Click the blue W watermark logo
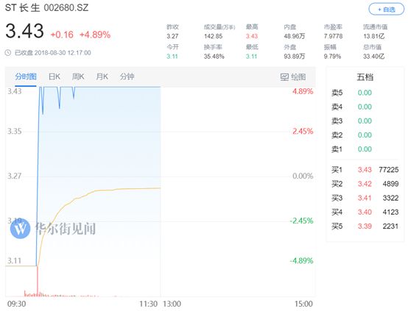Image resolution: width=408 pixels, height=311 pixels. tap(20, 229)
